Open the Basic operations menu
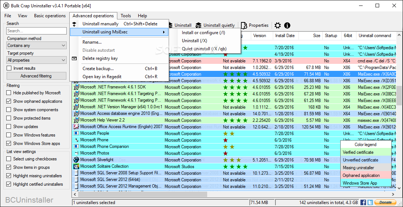The image size is (403, 207). click(x=50, y=16)
